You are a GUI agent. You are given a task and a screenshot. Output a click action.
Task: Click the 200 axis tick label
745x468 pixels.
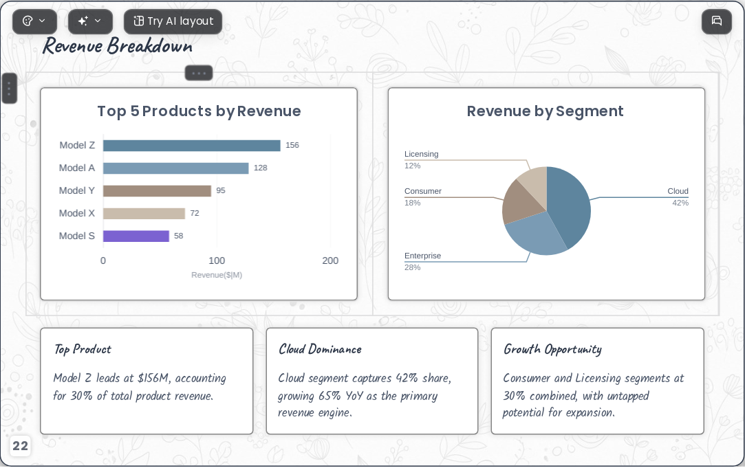tap(330, 260)
